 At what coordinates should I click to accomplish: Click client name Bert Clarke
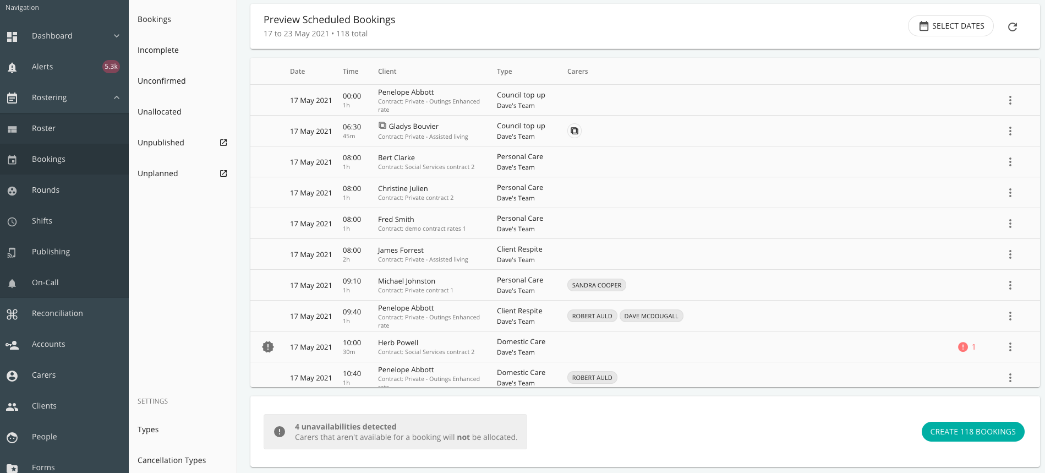(x=396, y=157)
